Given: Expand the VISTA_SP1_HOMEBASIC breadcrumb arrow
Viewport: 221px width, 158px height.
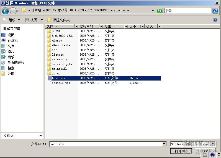Looking at the screenshot, I should tap(112, 11).
